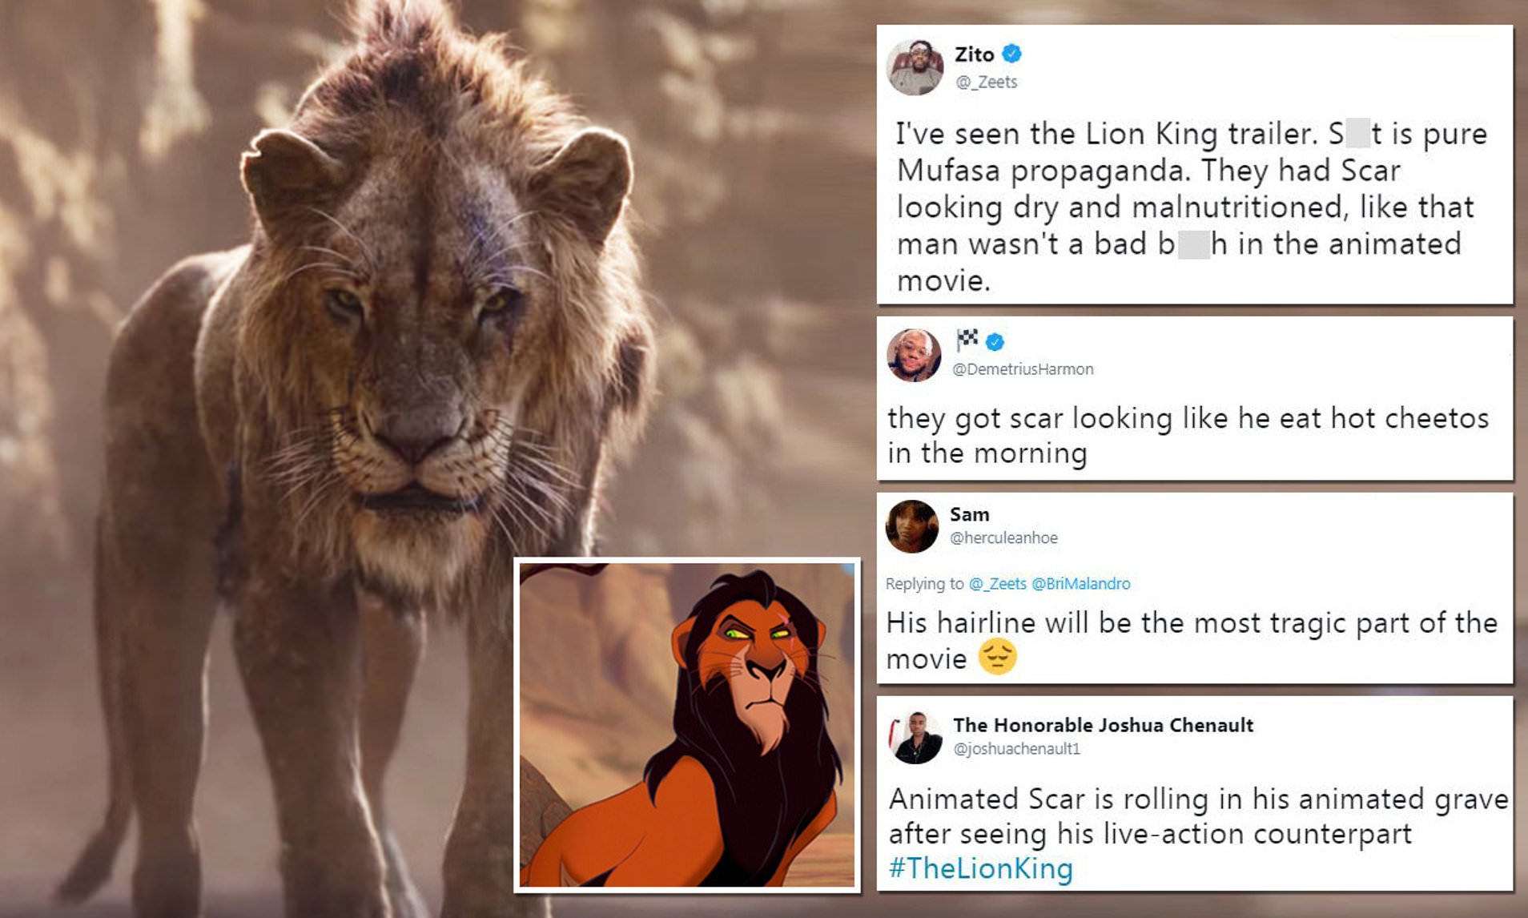Click Sam's profile avatar
The width and height of the screenshot is (1528, 918).
pyautogui.click(x=911, y=526)
